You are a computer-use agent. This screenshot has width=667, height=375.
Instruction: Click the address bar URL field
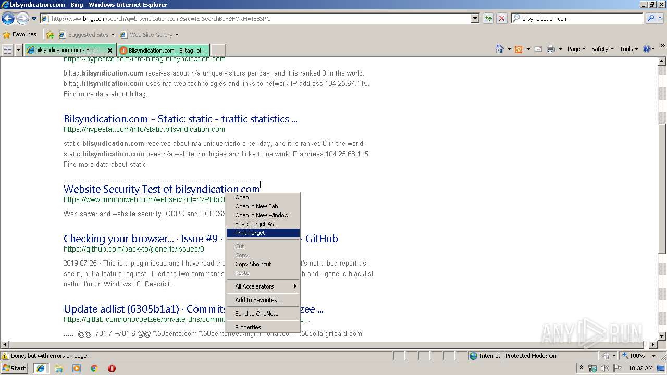tap(255, 18)
